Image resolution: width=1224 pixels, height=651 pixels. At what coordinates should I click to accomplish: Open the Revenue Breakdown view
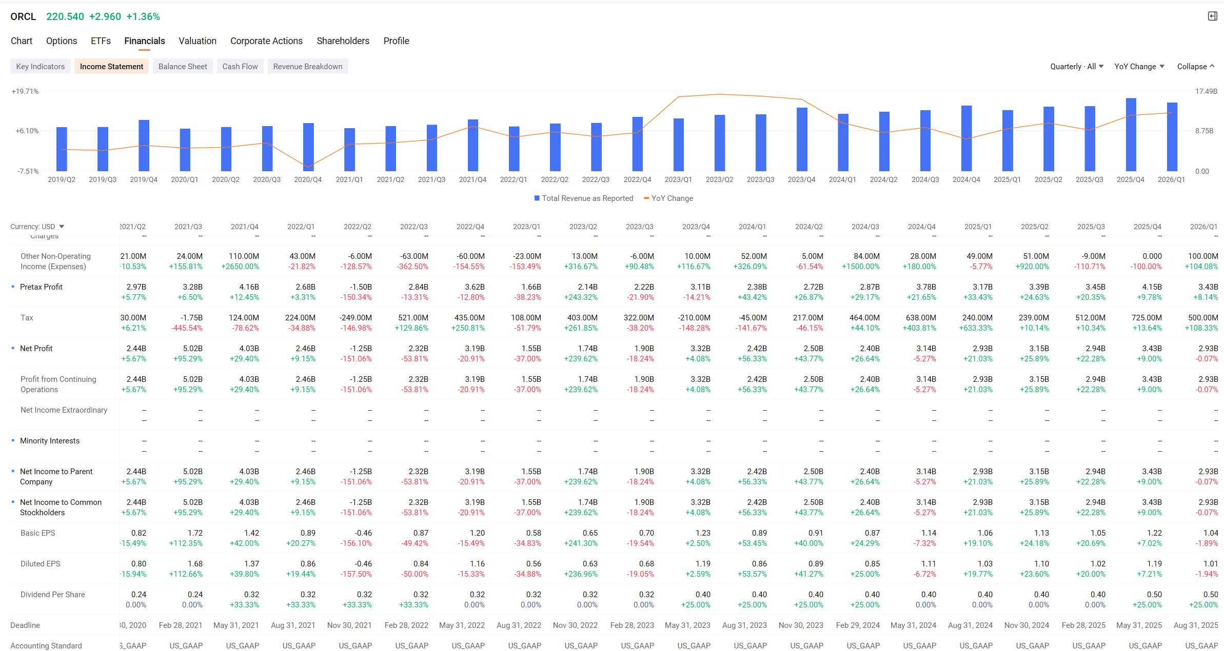308,67
